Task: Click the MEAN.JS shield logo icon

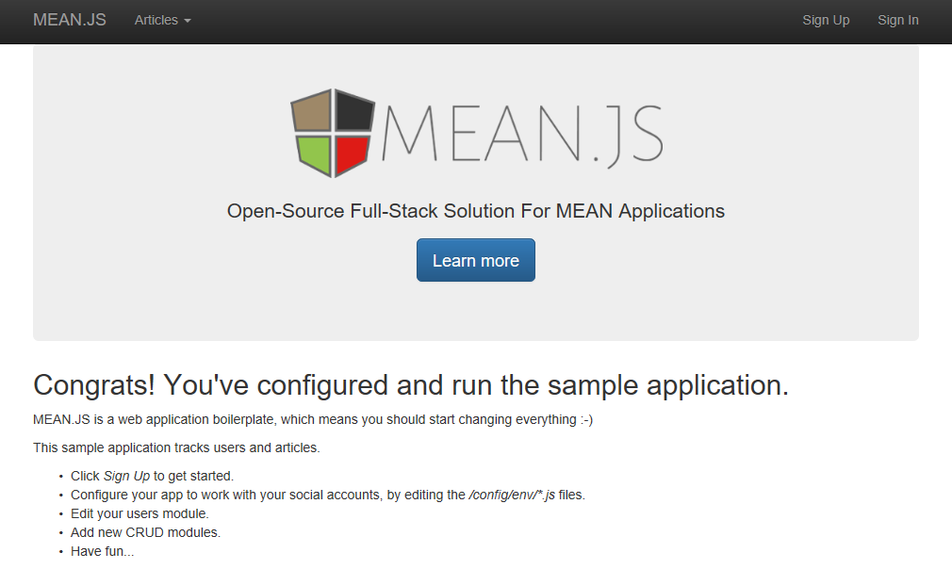Action: tap(333, 133)
